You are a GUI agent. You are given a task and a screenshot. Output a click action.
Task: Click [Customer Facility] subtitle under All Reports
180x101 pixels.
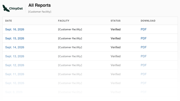point(40,12)
